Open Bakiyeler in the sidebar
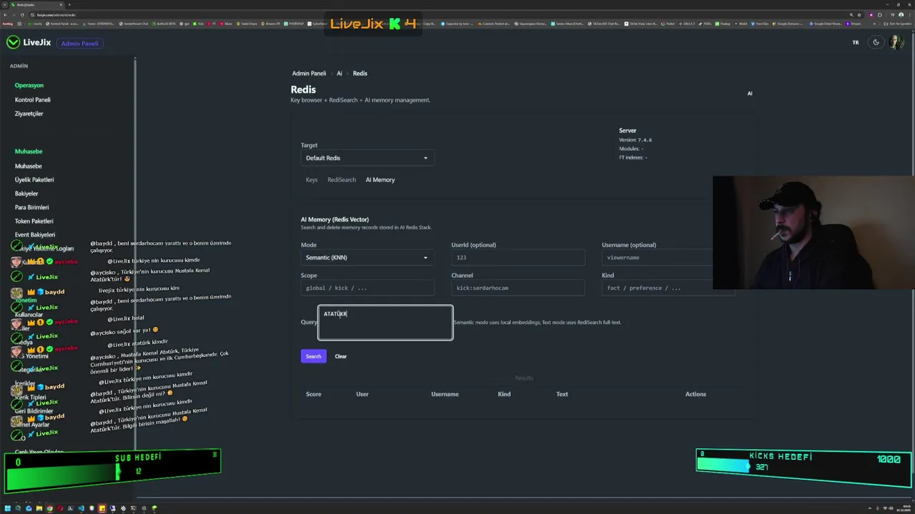This screenshot has width=915, height=514. [26, 193]
